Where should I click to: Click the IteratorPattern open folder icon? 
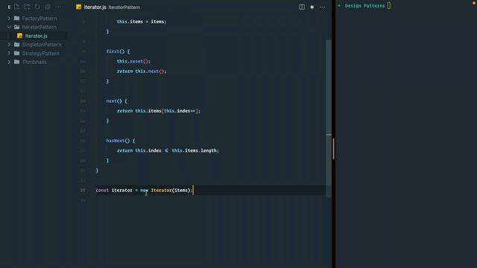coord(16,27)
